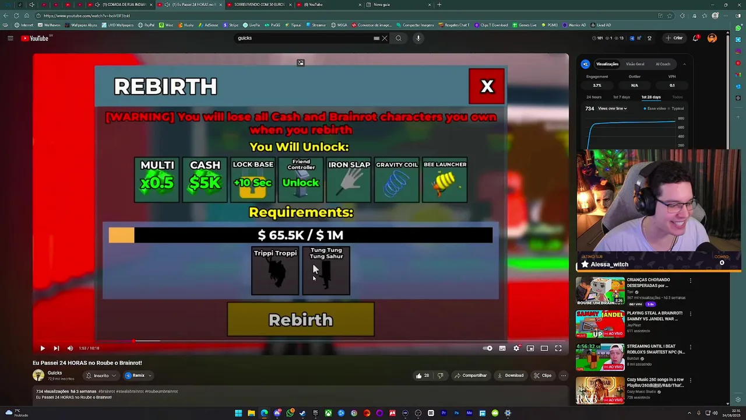Select the 1st 28 days tab
Screen dimensions: 746x420
click(x=651, y=97)
